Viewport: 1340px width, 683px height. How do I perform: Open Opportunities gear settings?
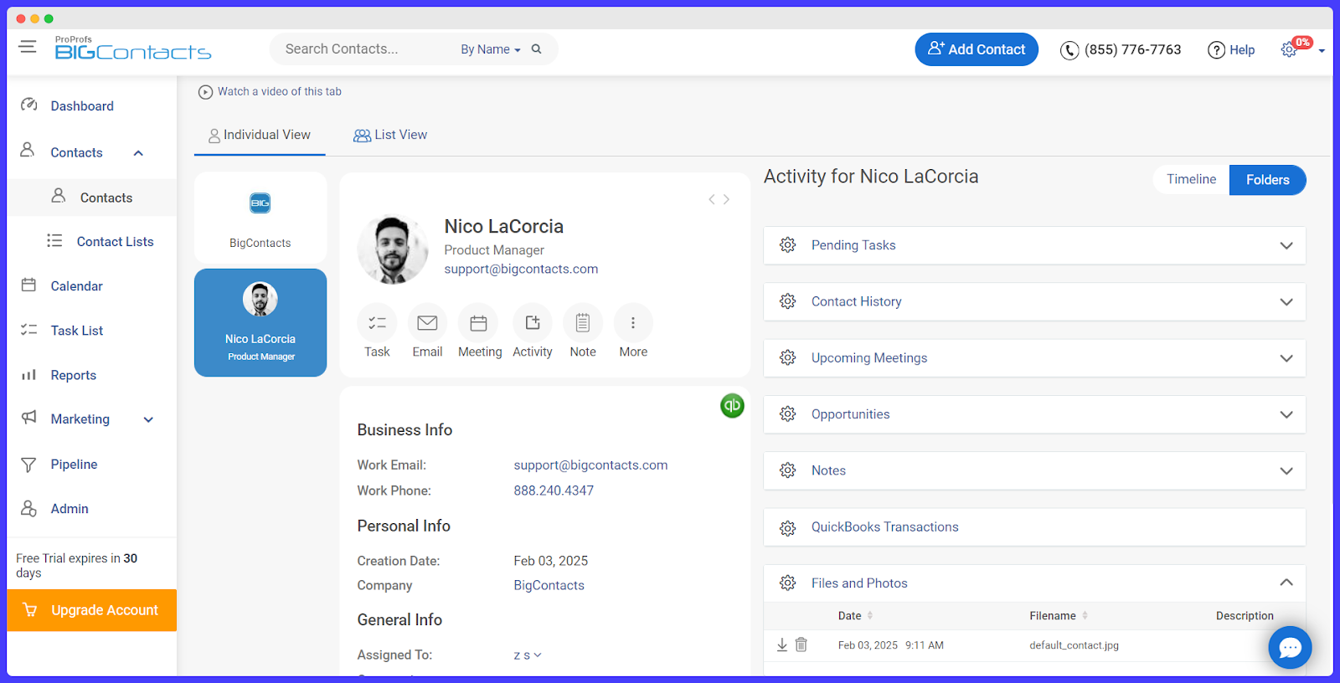click(787, 414)
